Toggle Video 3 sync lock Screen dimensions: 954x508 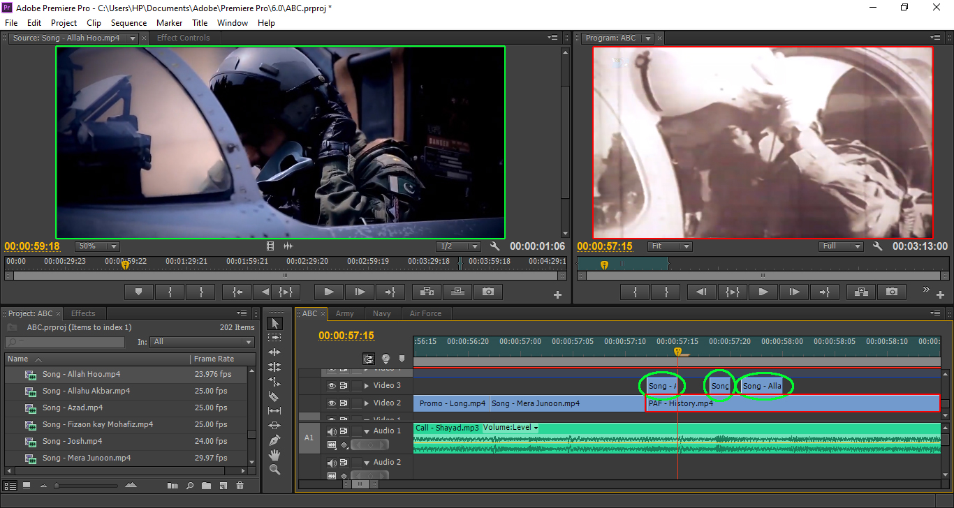pos(344,386)
